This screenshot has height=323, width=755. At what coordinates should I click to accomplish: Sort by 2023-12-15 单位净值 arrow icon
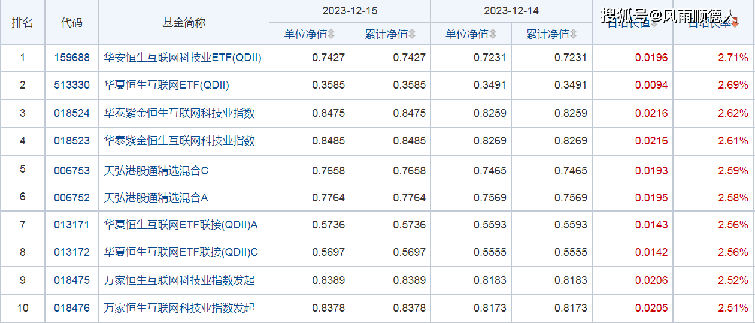pyautogui.click(x=331, y=34)
